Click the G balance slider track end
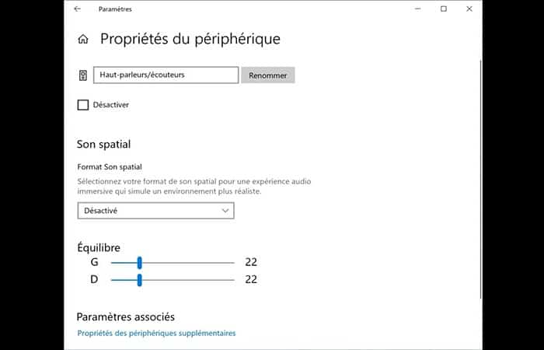This screenshot has height=350, width=544. pyautogui.click(x=232, y=262)
